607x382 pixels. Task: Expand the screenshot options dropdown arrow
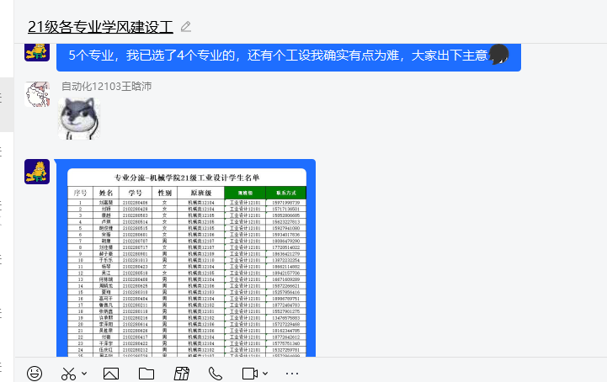(x=84, y=374)
